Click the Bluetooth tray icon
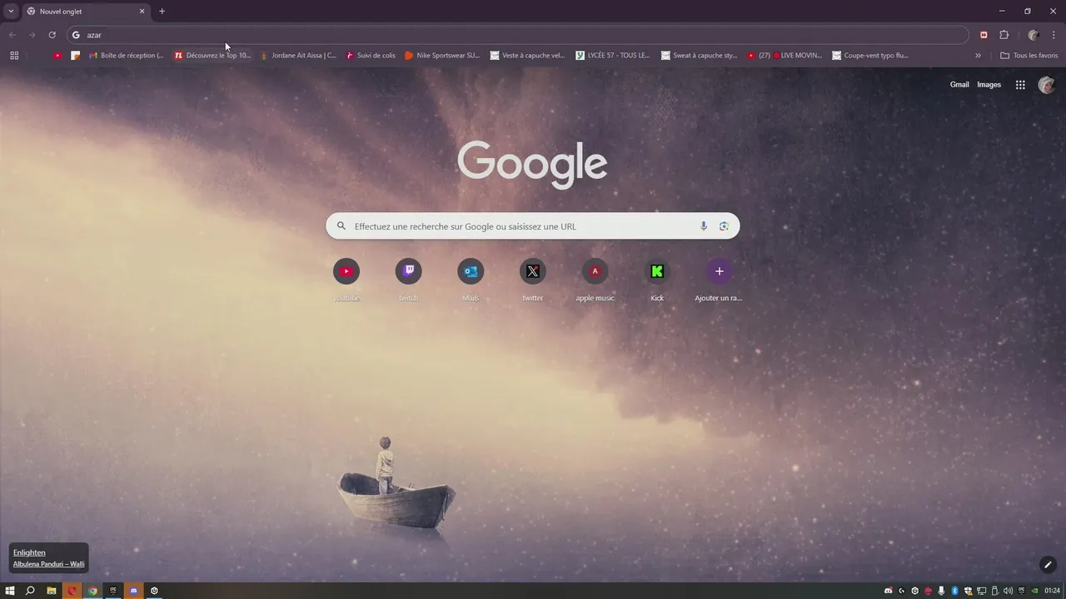The width and height of the screenshot is (1066, 599). (955, 591)
